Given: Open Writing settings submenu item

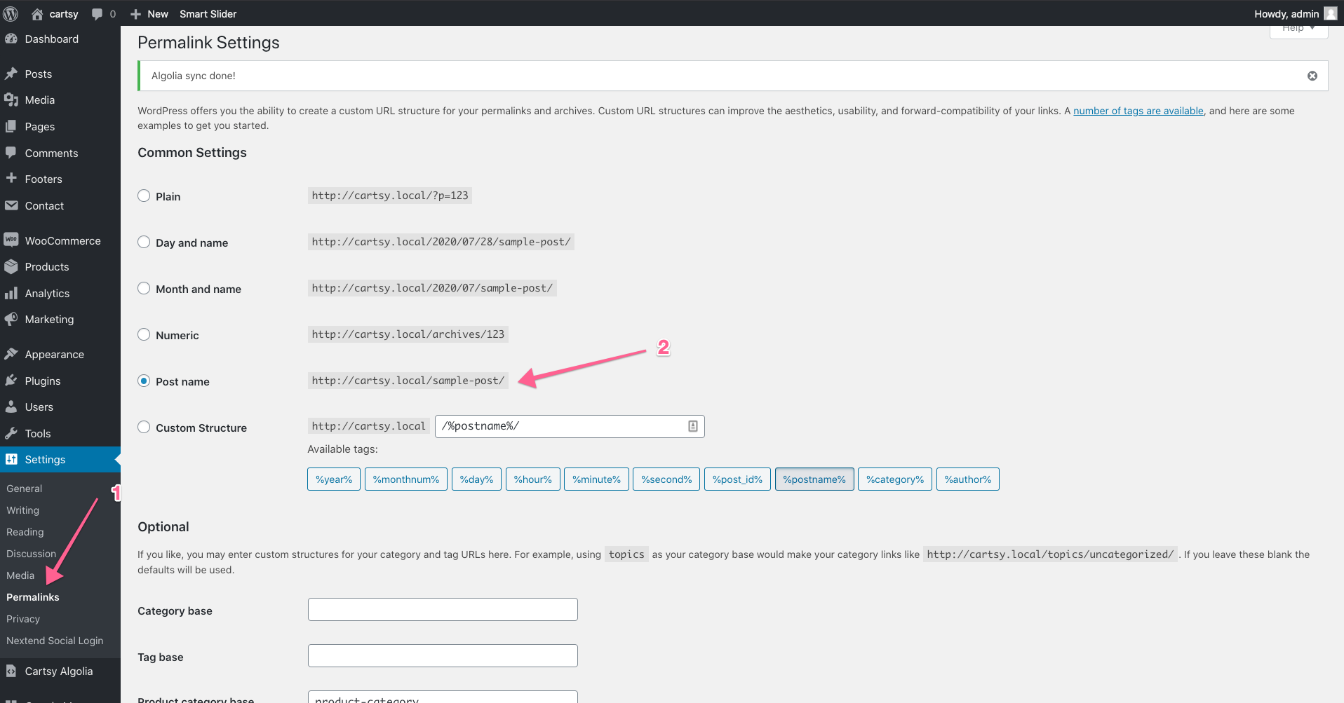Looking at the screenshot, I should [23, 510].
